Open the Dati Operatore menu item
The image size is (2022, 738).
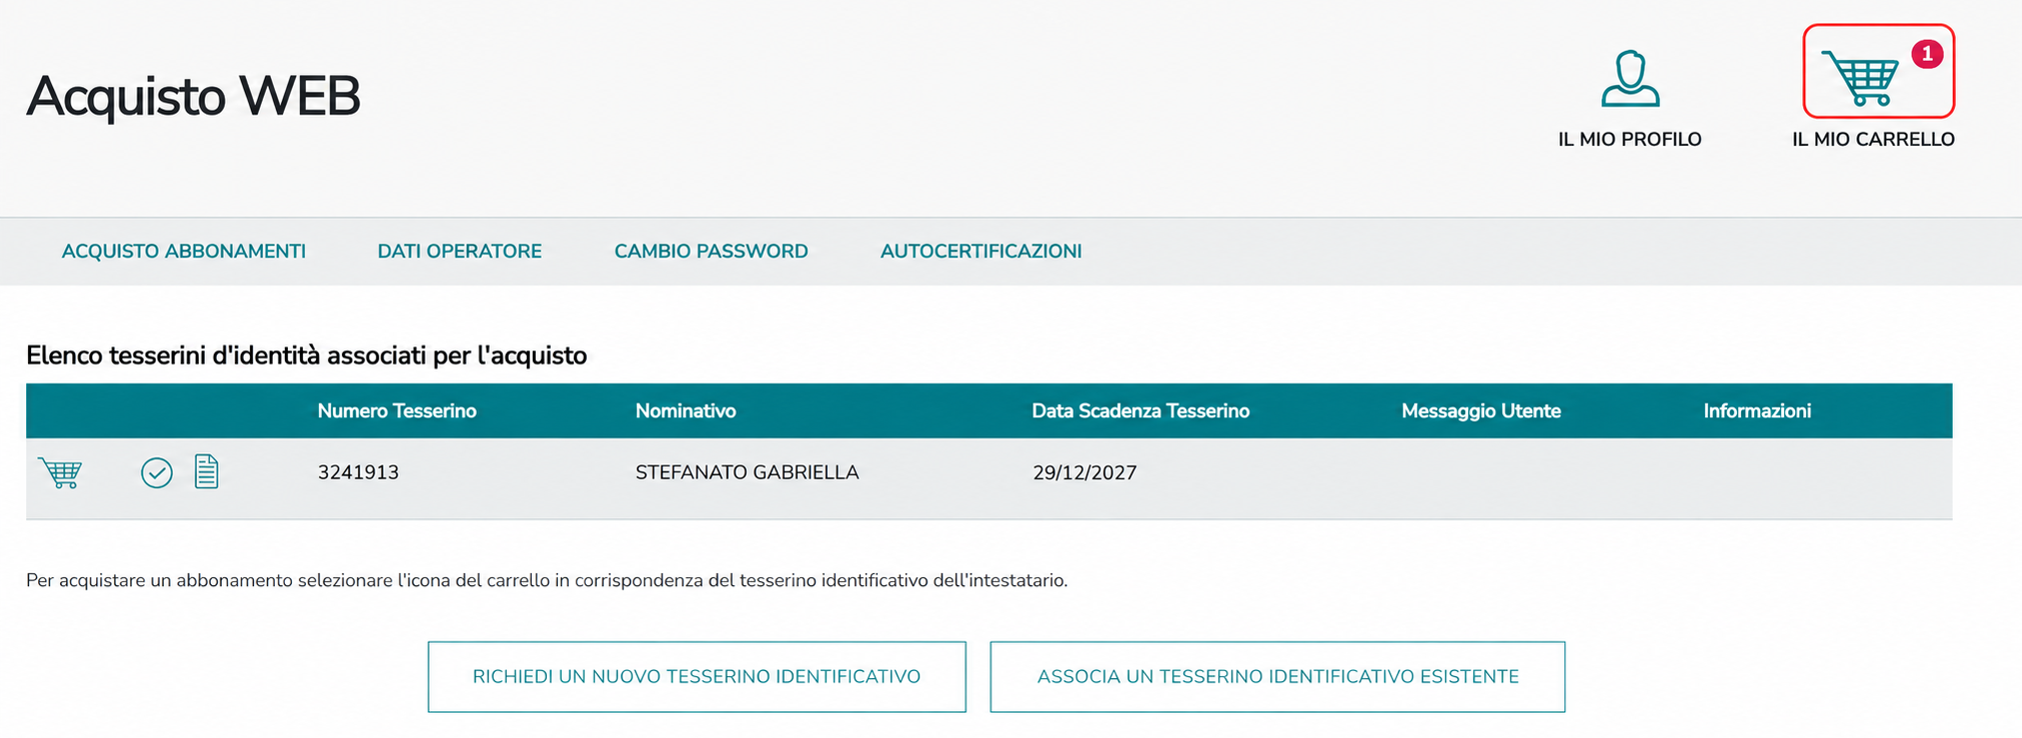460,252
